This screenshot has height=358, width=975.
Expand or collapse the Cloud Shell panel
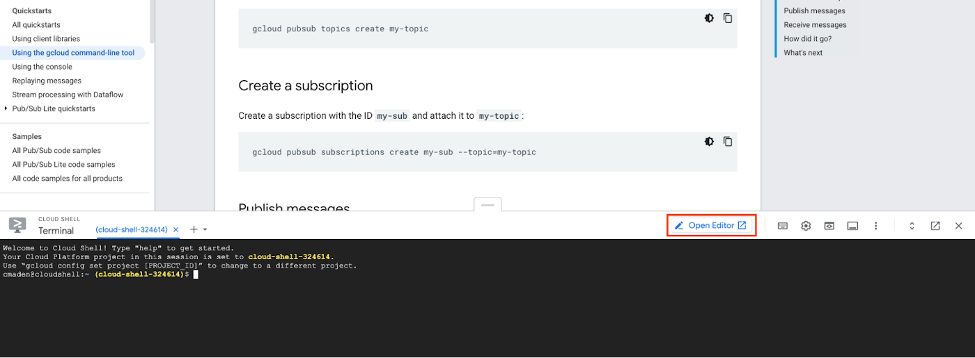click(x=912, y=226)
